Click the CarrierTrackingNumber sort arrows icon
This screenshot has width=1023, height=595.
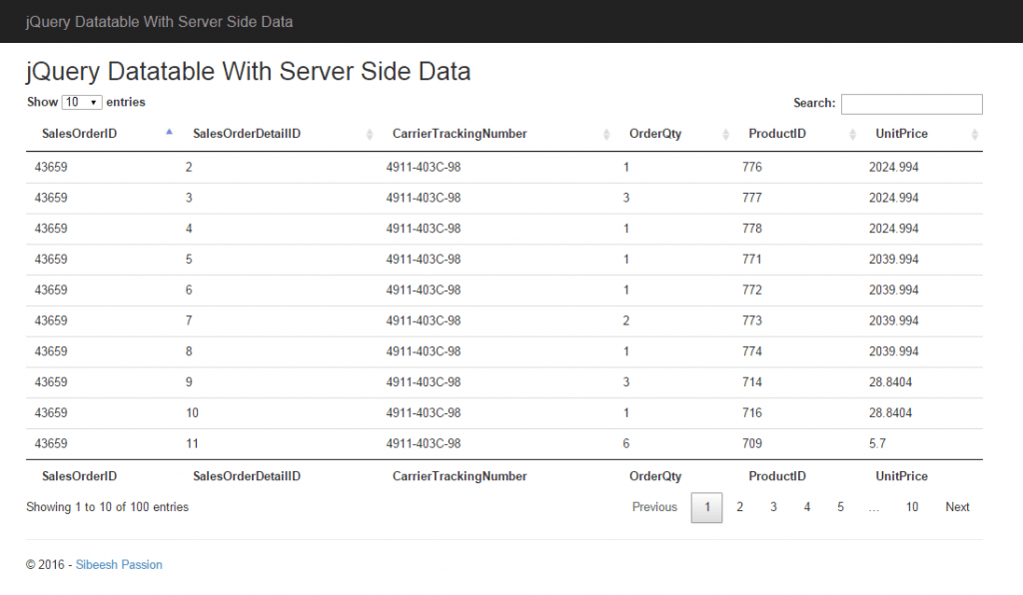click(606, 133)
